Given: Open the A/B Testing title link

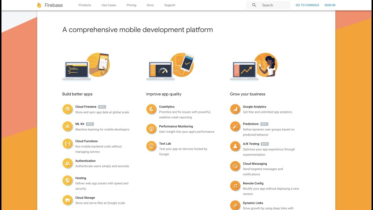Looking at the screenshot, I should pos(251,144).
